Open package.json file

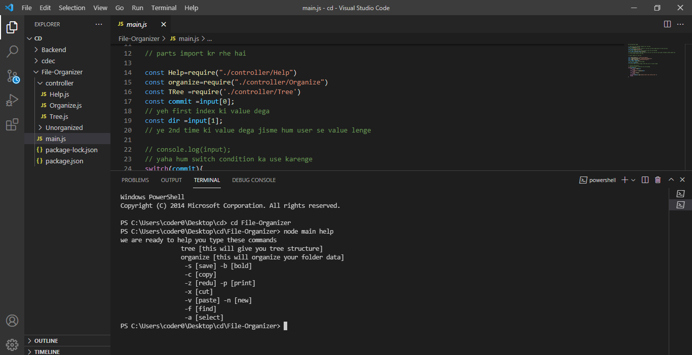click(x=67, y=161)
